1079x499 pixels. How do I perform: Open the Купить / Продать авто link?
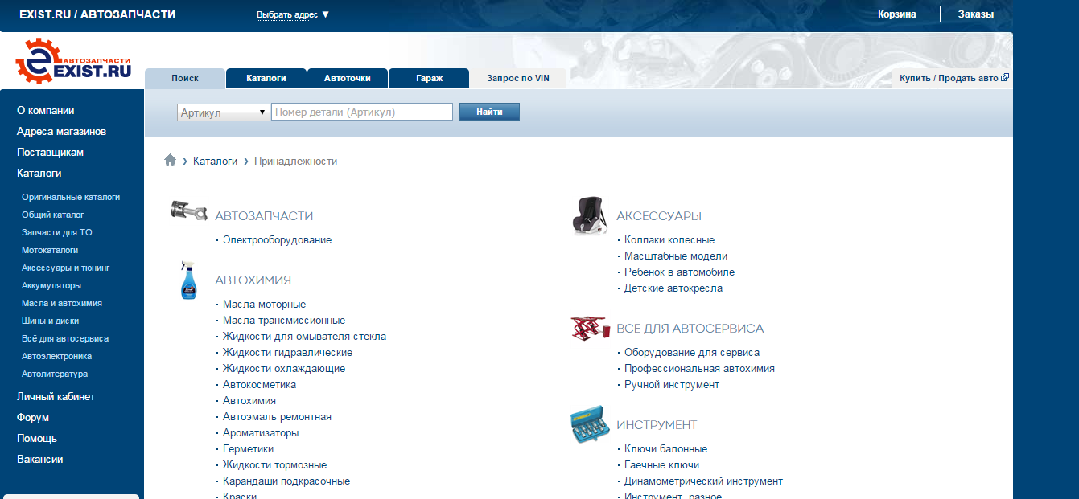(949, 78)
